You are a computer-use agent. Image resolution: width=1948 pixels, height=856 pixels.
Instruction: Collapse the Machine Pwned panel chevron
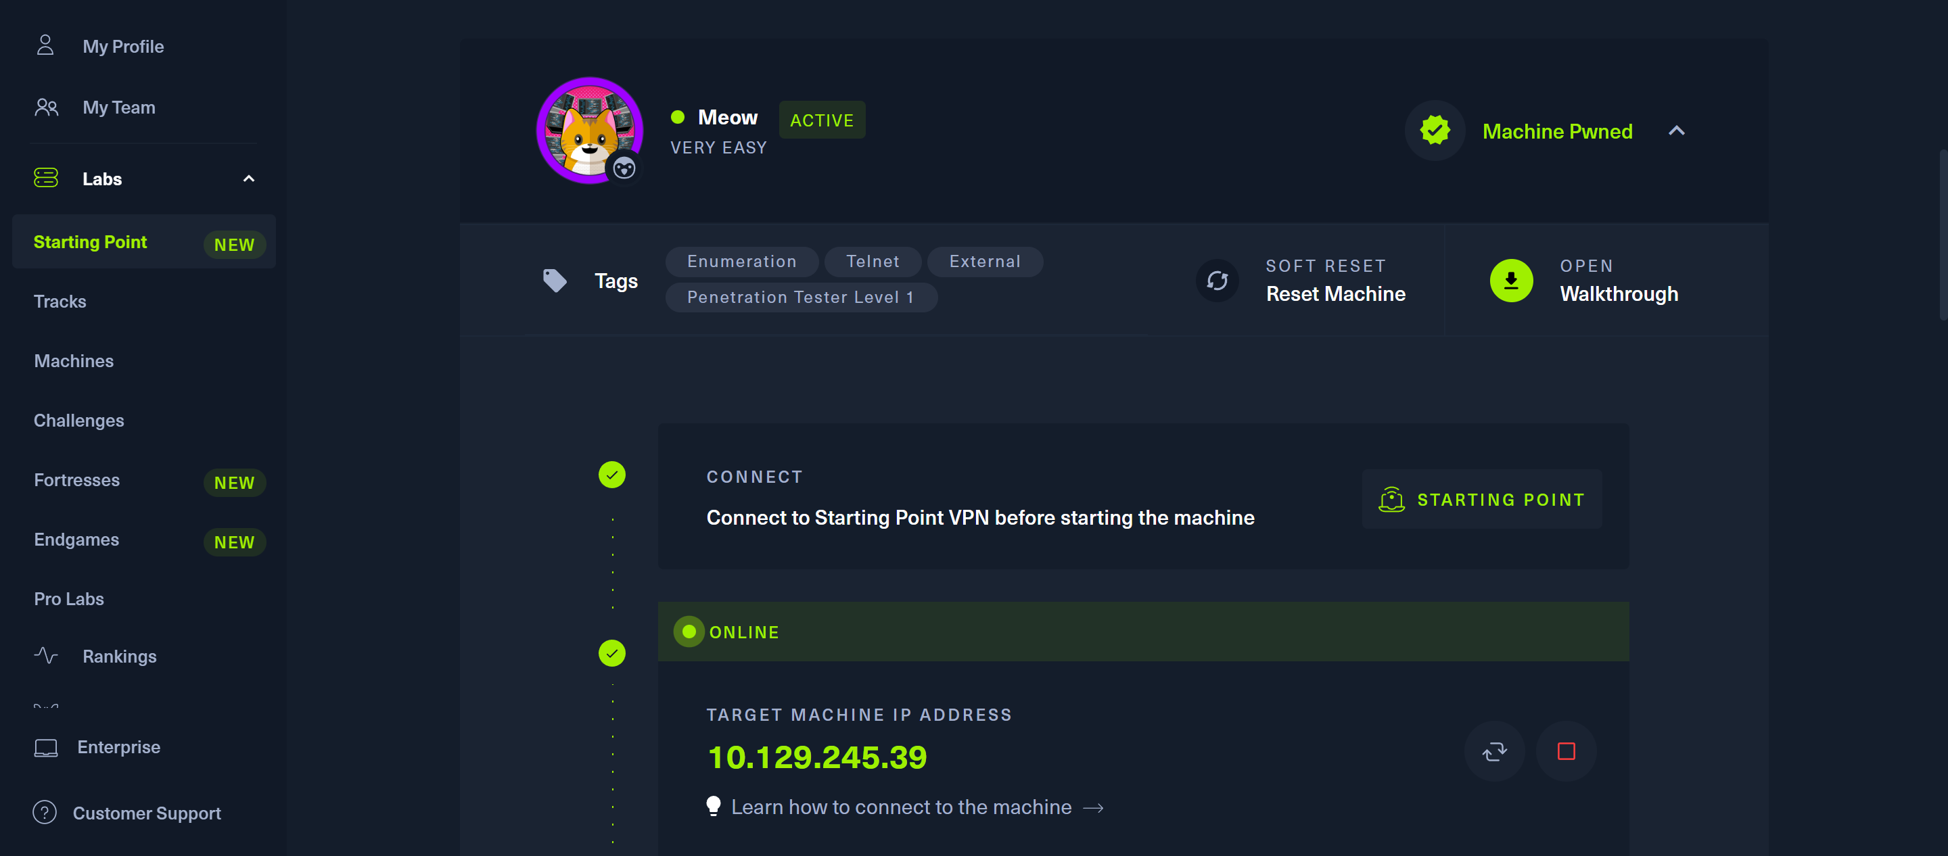point(1677,130)
